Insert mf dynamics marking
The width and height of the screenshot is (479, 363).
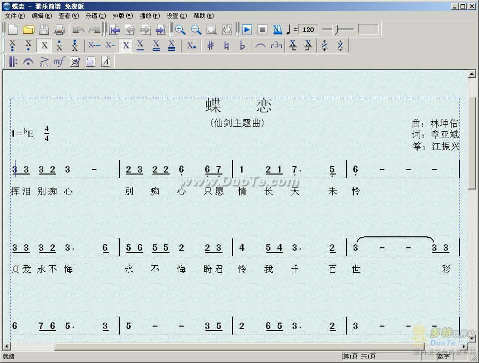click(x=59, y=62)
